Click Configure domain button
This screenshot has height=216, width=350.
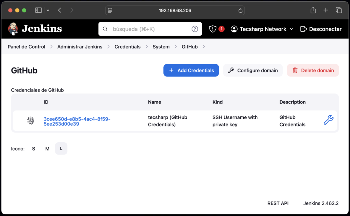pos(253,70)
